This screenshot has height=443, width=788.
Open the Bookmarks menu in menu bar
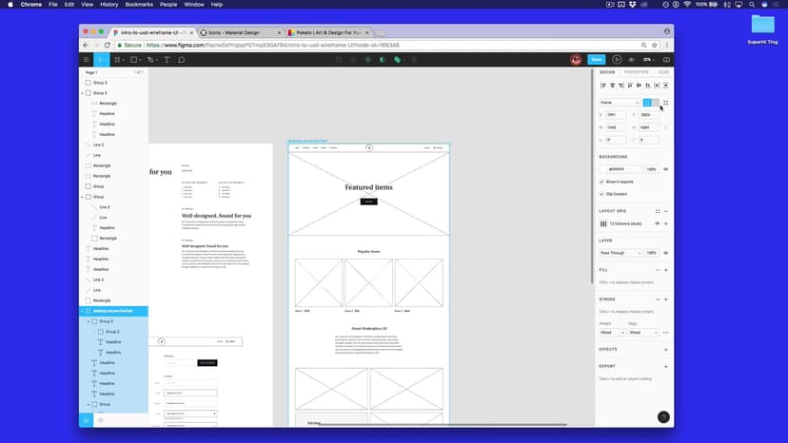[x=139, y=5]
